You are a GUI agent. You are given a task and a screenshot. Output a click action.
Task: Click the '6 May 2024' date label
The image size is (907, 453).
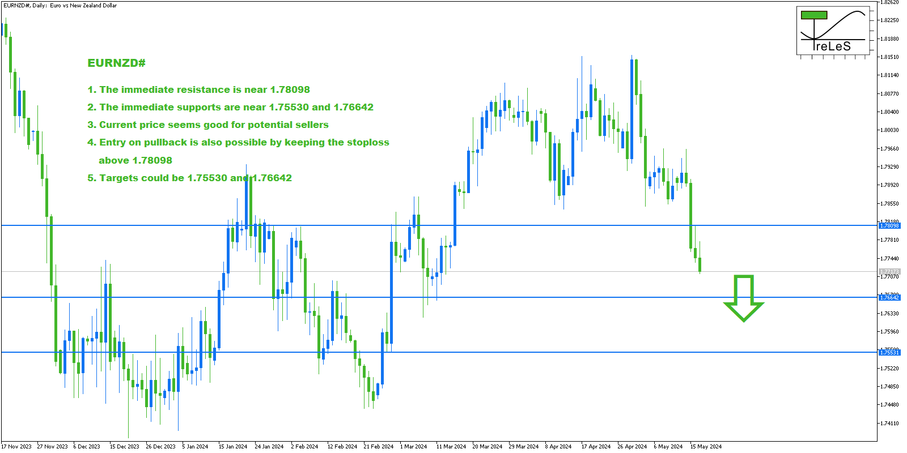click(x=668, y=447)
